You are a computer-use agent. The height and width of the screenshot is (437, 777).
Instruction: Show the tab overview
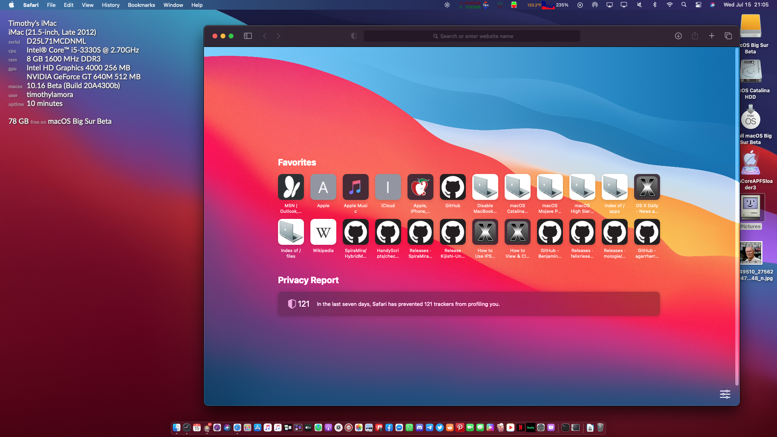pos(728,36)
